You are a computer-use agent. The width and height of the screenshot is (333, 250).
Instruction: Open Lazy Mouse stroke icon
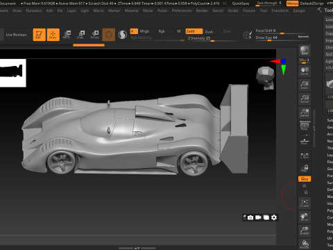pos(248,35)
